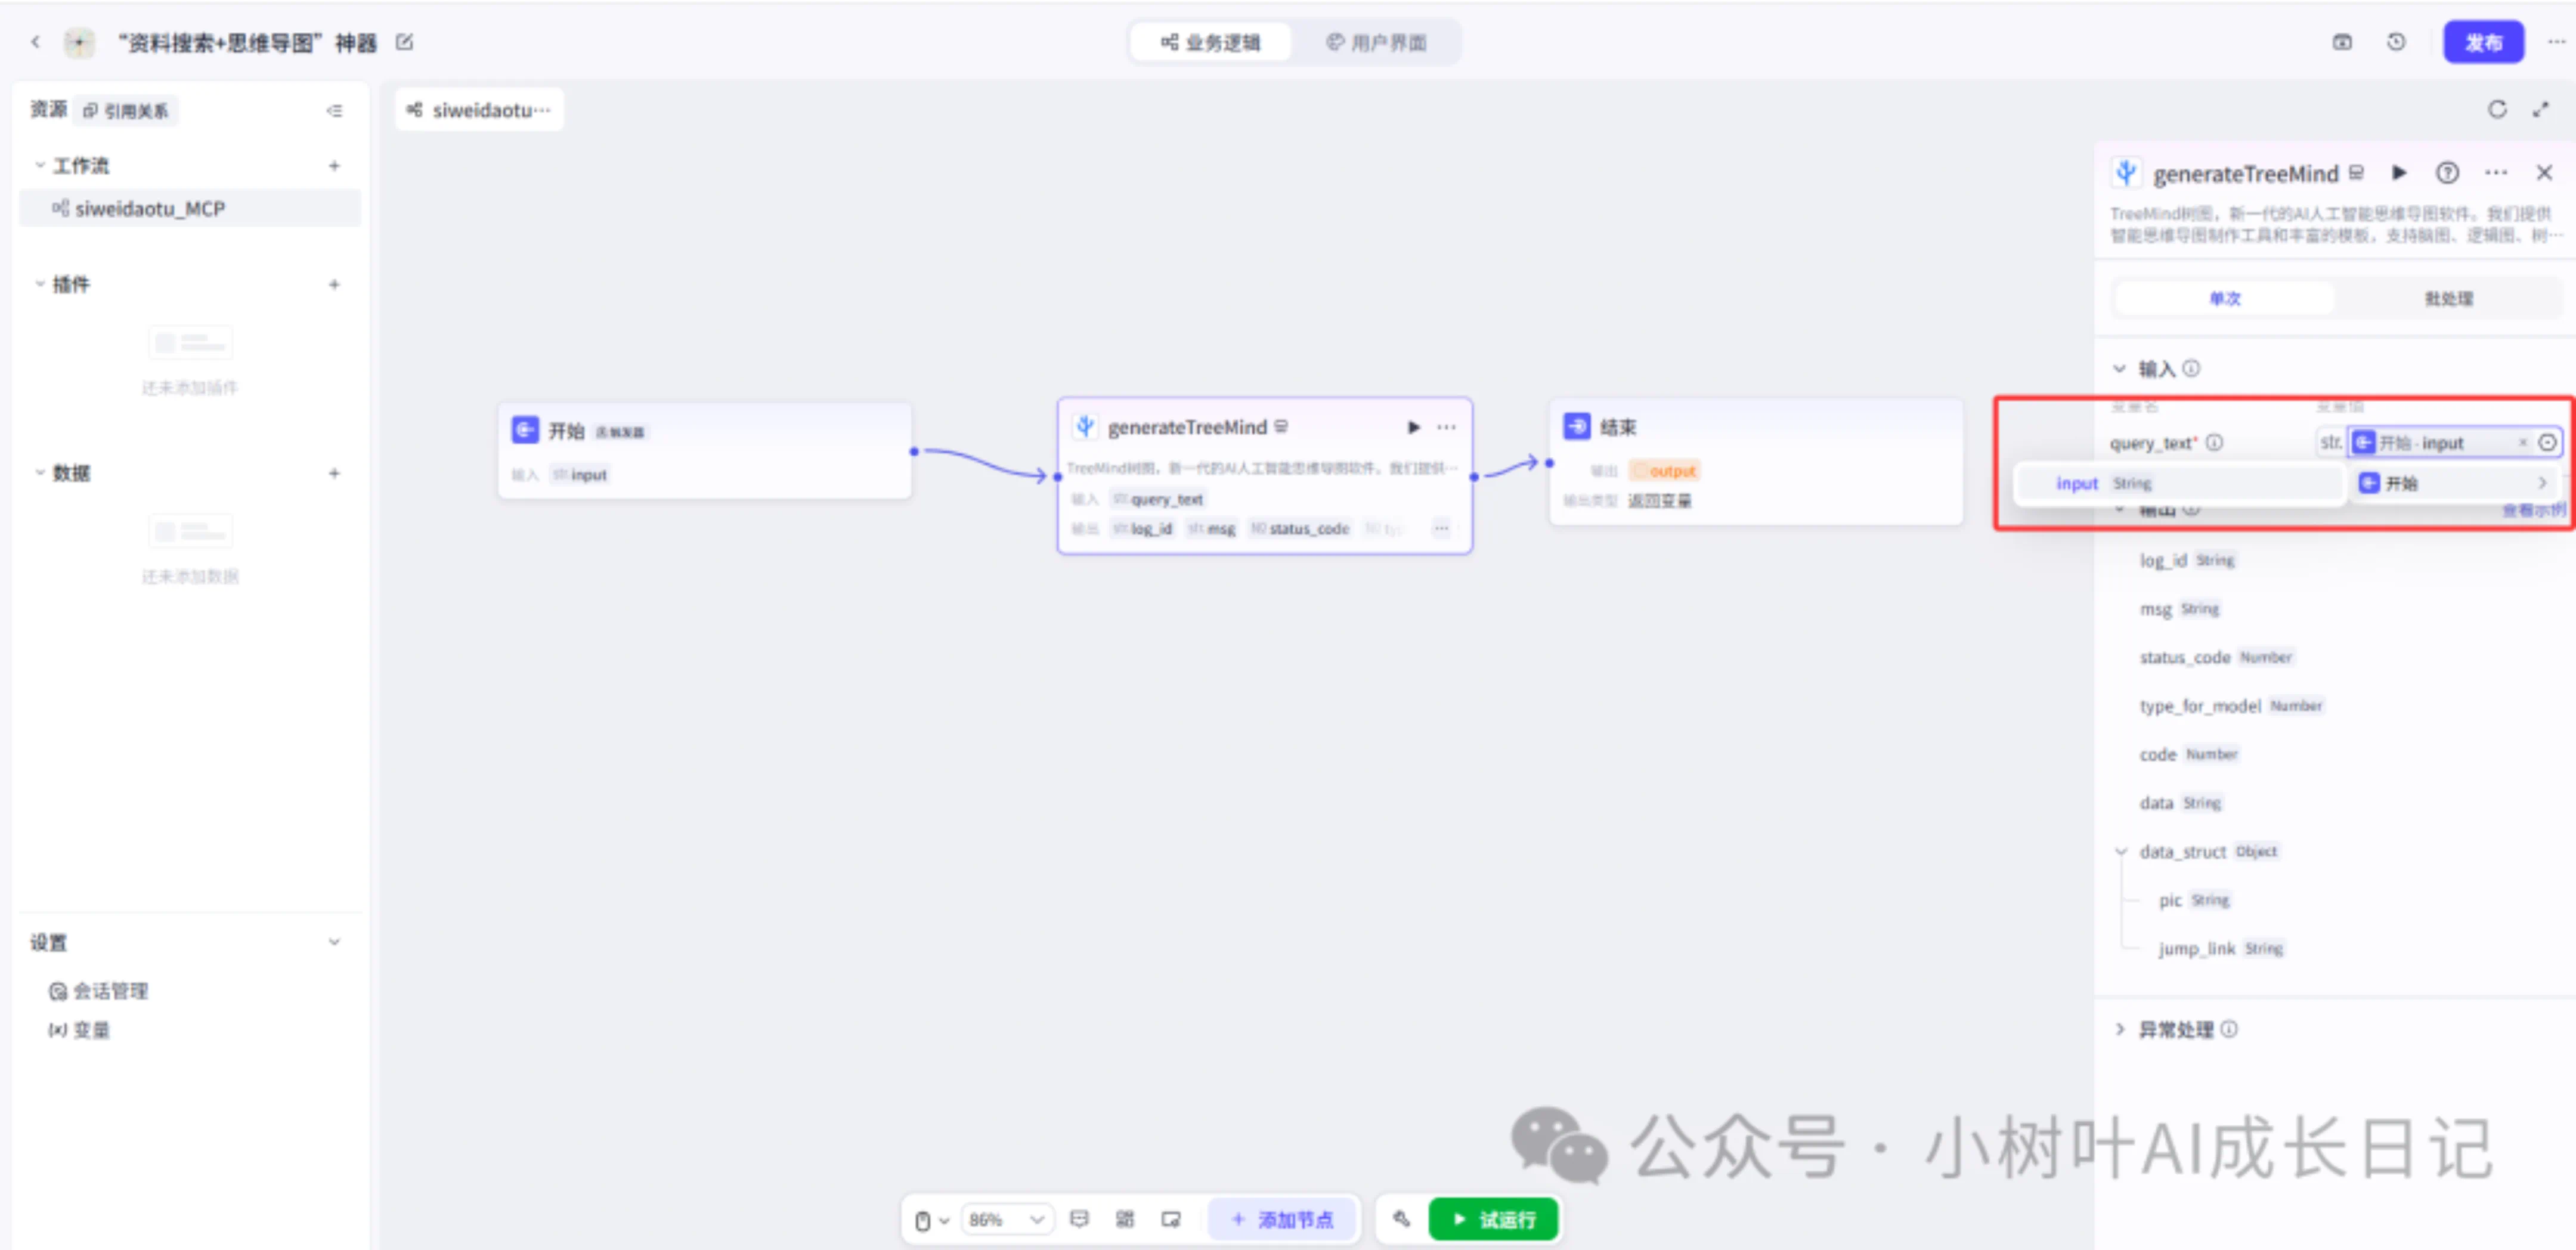Toggle comment mode in the bottom toolbar

(x=1079, y=1219)
